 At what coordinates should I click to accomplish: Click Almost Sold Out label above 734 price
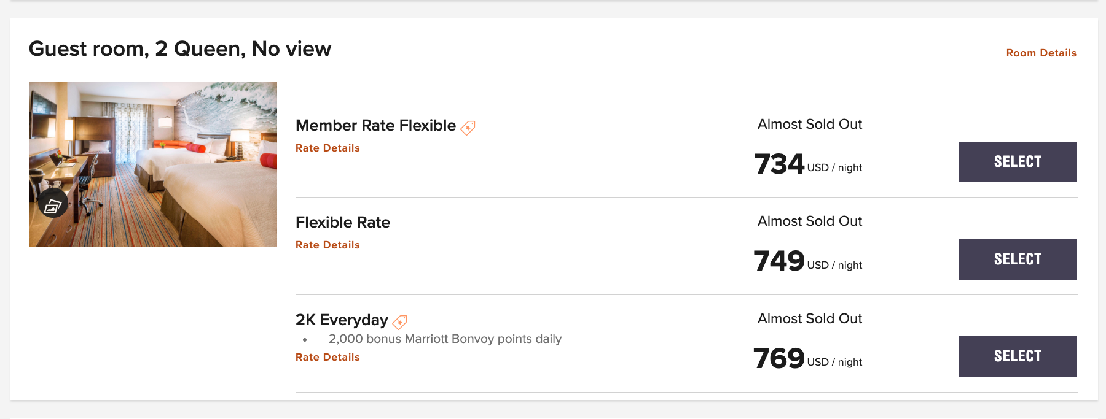(809, 124)
